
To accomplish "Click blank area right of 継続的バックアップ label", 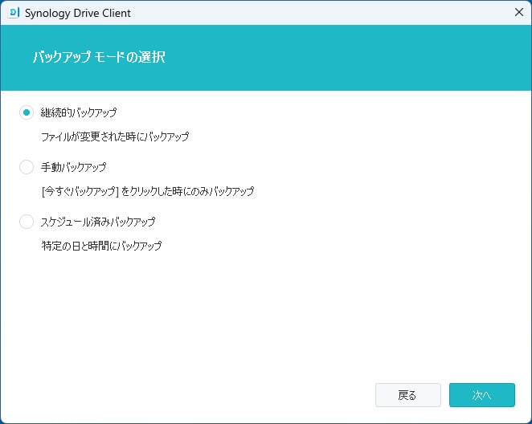I will tap(321, 113).
